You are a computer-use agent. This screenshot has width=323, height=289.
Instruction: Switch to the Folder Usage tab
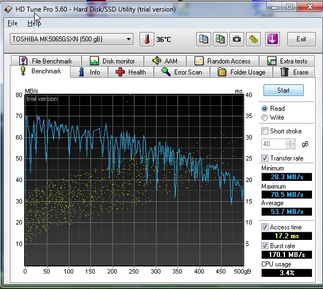241,72
